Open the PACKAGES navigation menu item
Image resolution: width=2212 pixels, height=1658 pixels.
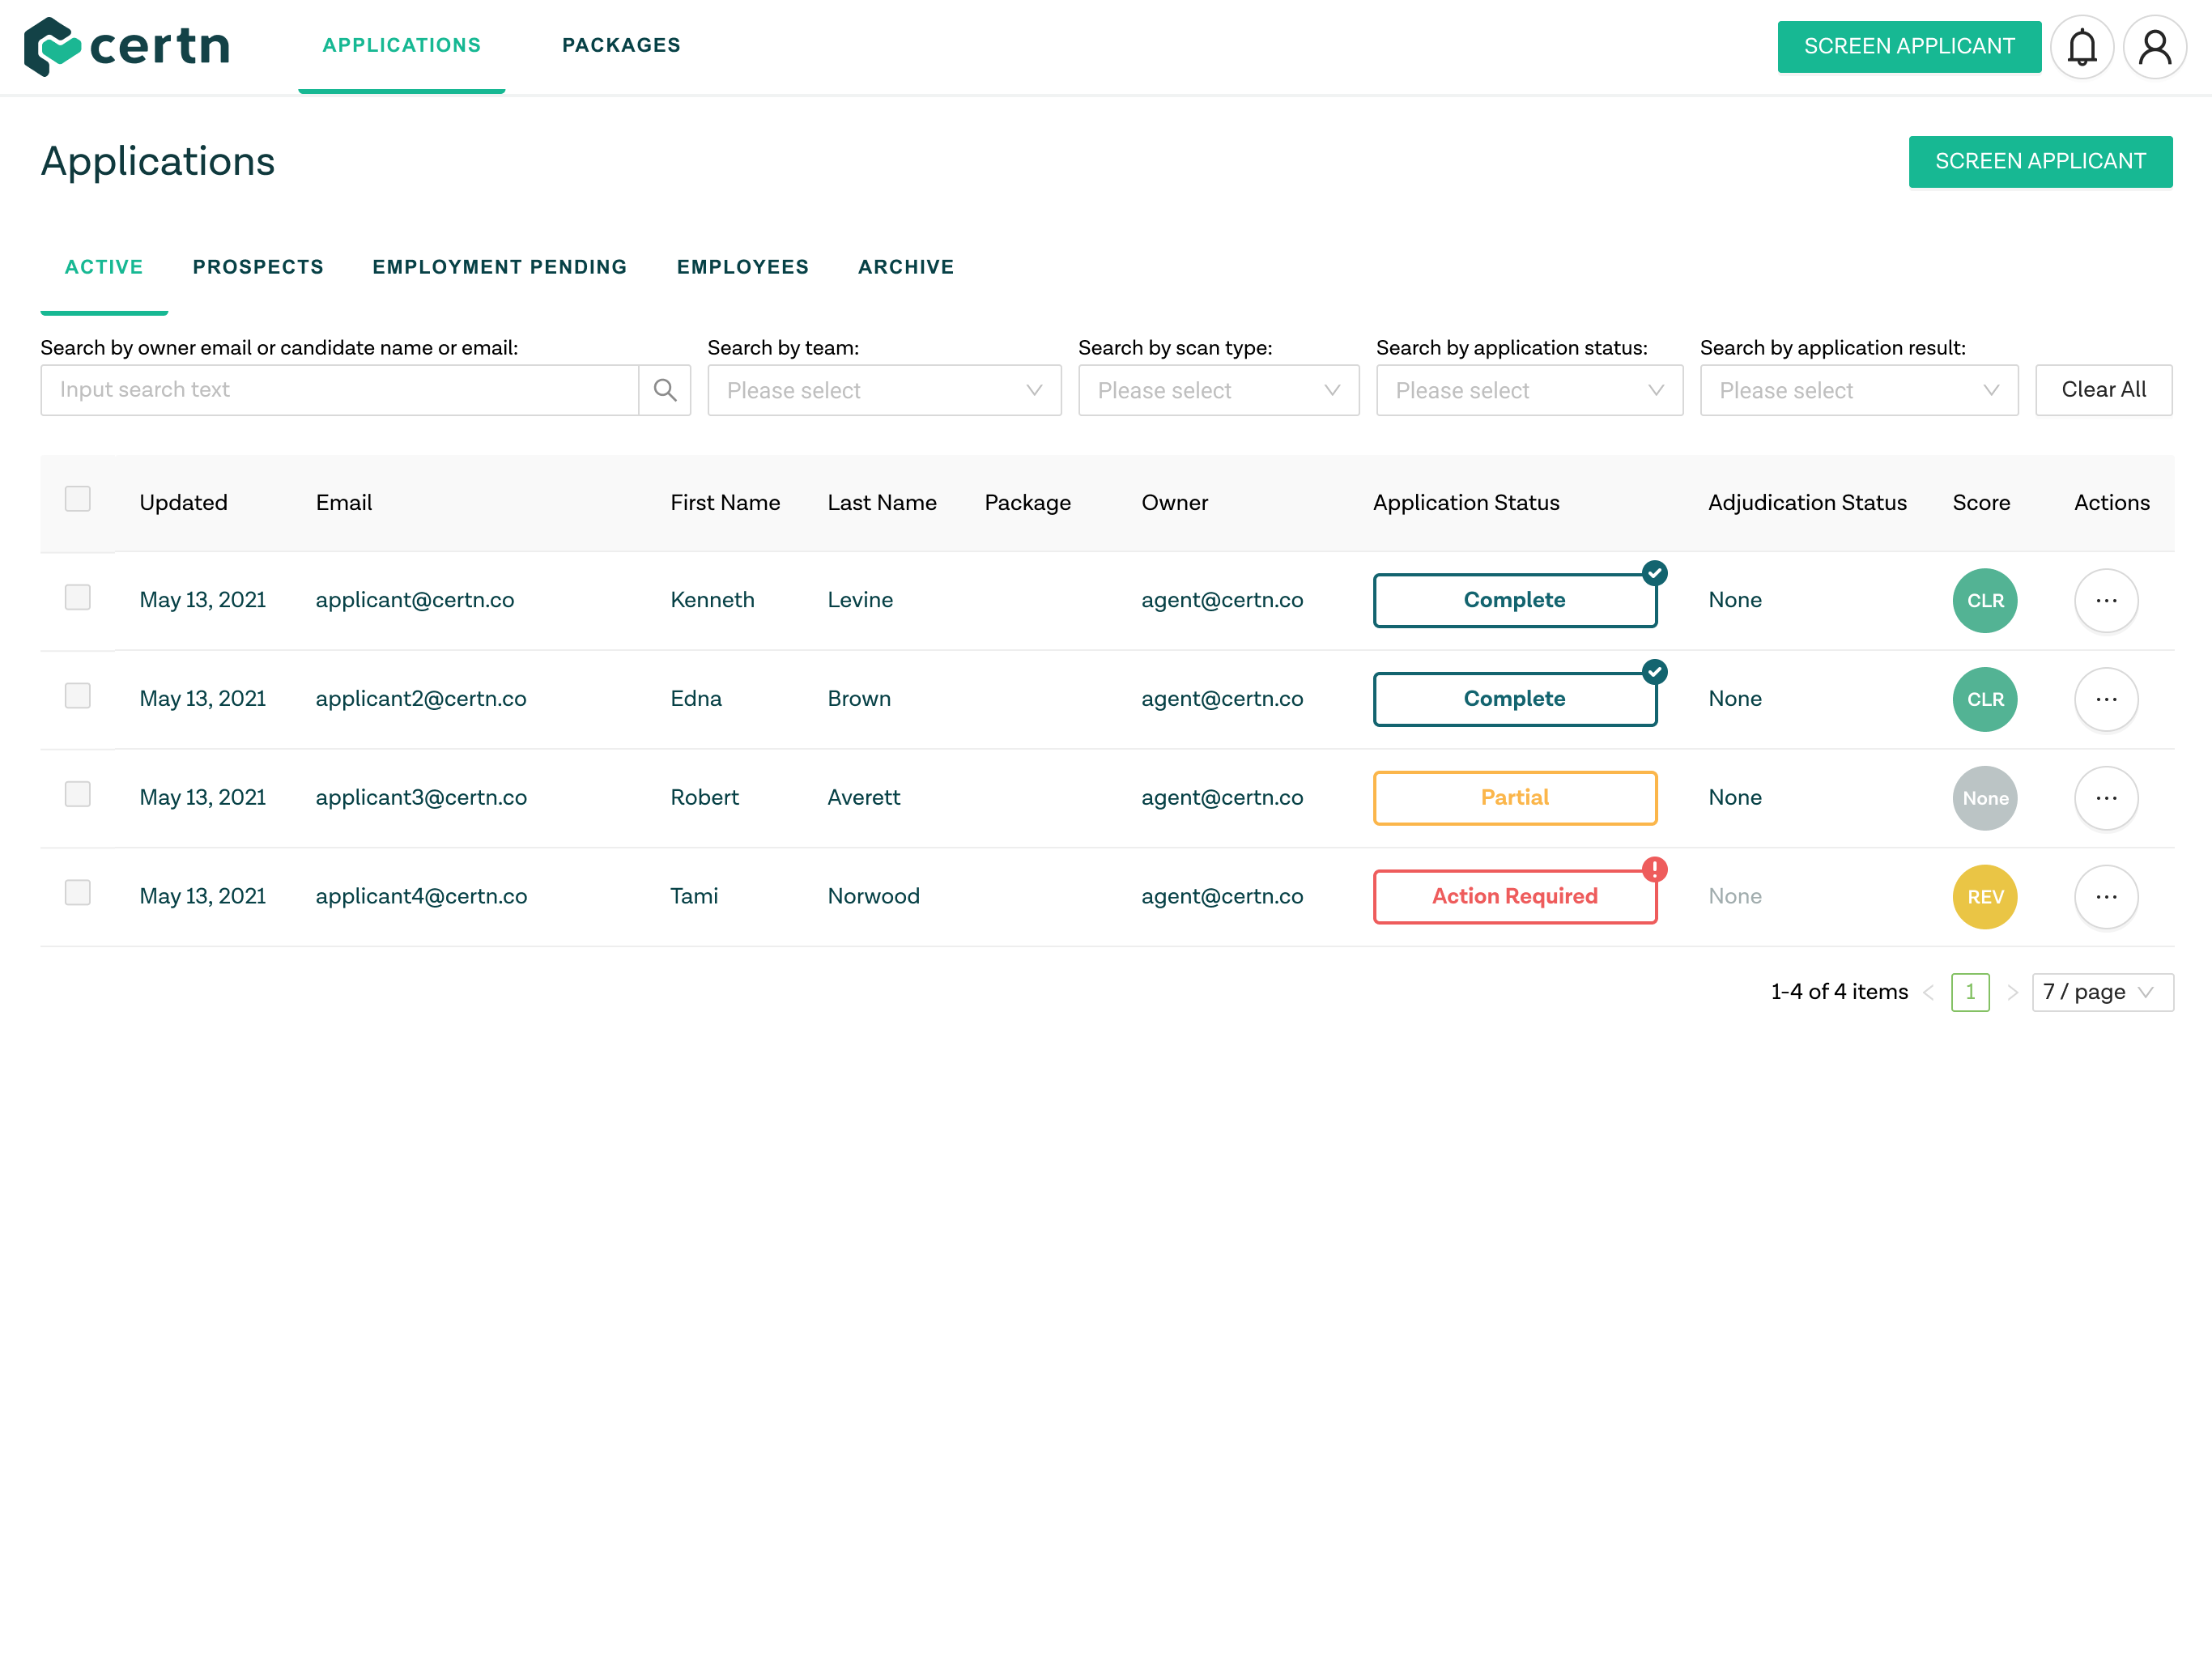[621, 45]
